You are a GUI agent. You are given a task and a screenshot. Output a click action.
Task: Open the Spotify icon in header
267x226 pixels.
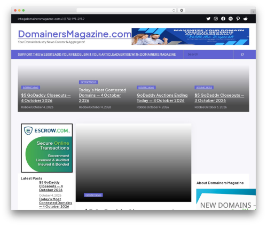(231, 19)
